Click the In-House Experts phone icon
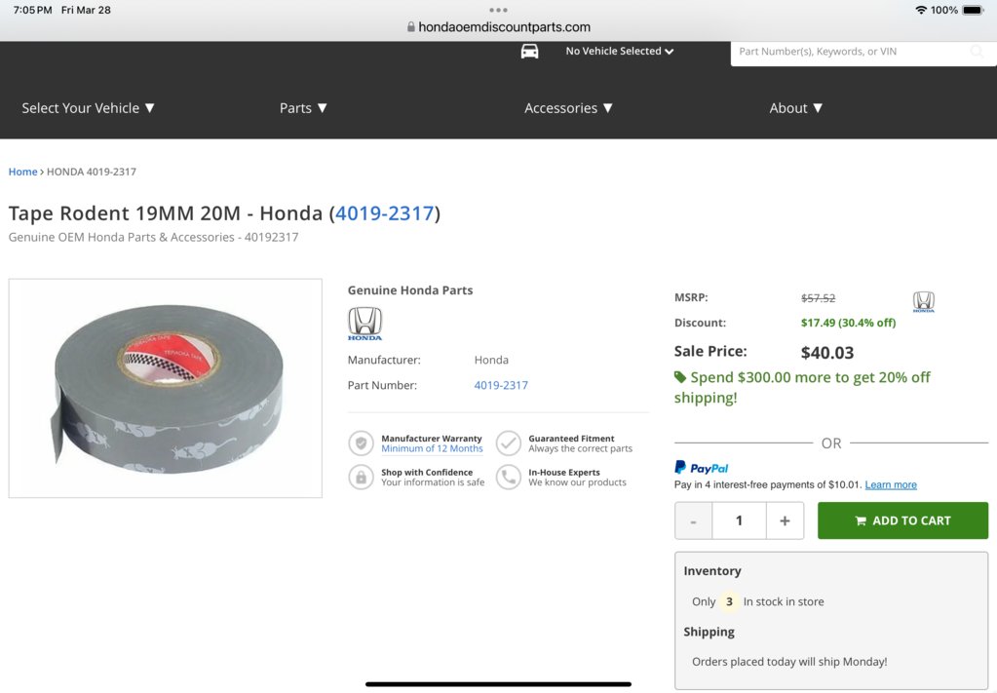 tap(508, 477)
